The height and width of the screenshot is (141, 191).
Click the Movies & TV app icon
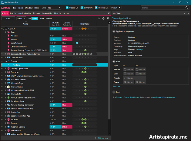coord(8,94)
